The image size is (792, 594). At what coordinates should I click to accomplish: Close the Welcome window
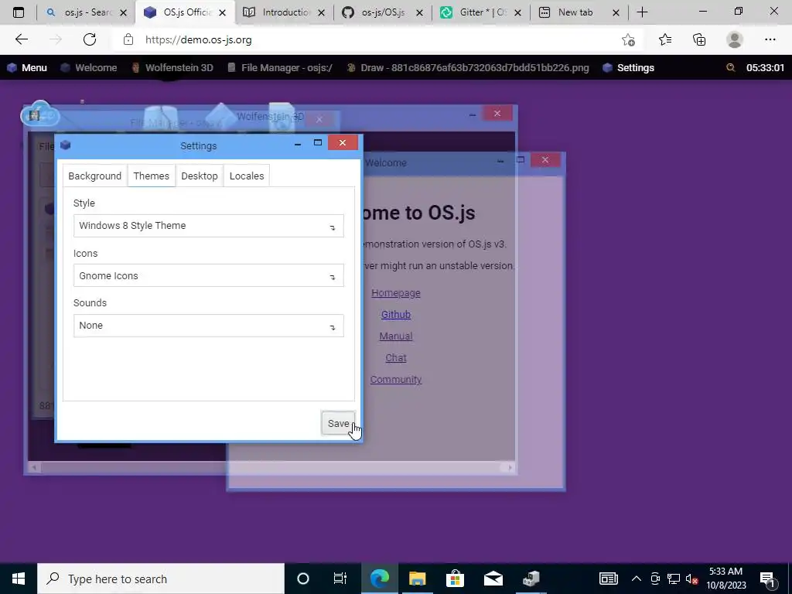pos(545,160)
